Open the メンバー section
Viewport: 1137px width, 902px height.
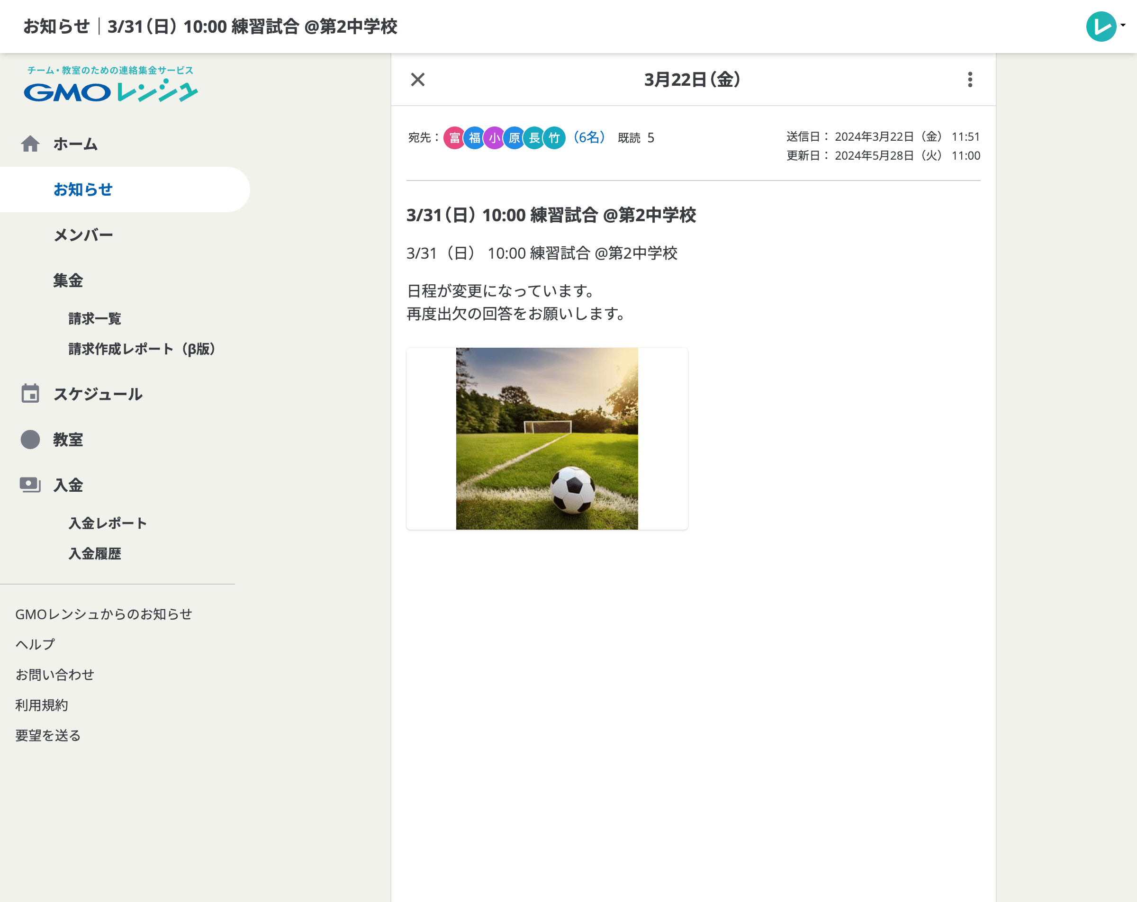click(x=83, y=235)
